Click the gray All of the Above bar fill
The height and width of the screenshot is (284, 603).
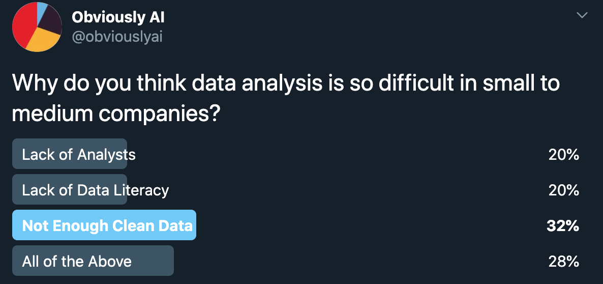[93, 261]
